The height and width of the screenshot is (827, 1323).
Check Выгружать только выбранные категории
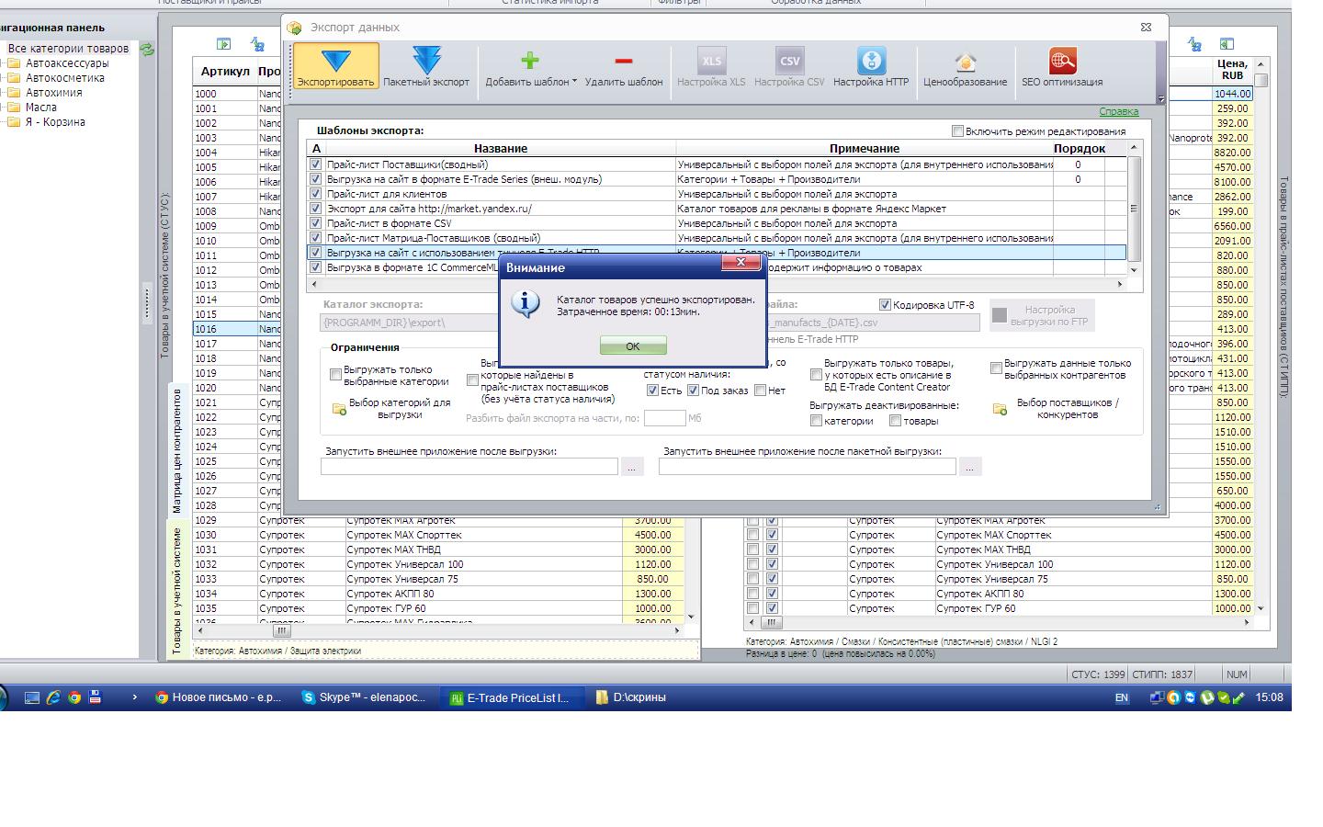coord(335,375)
